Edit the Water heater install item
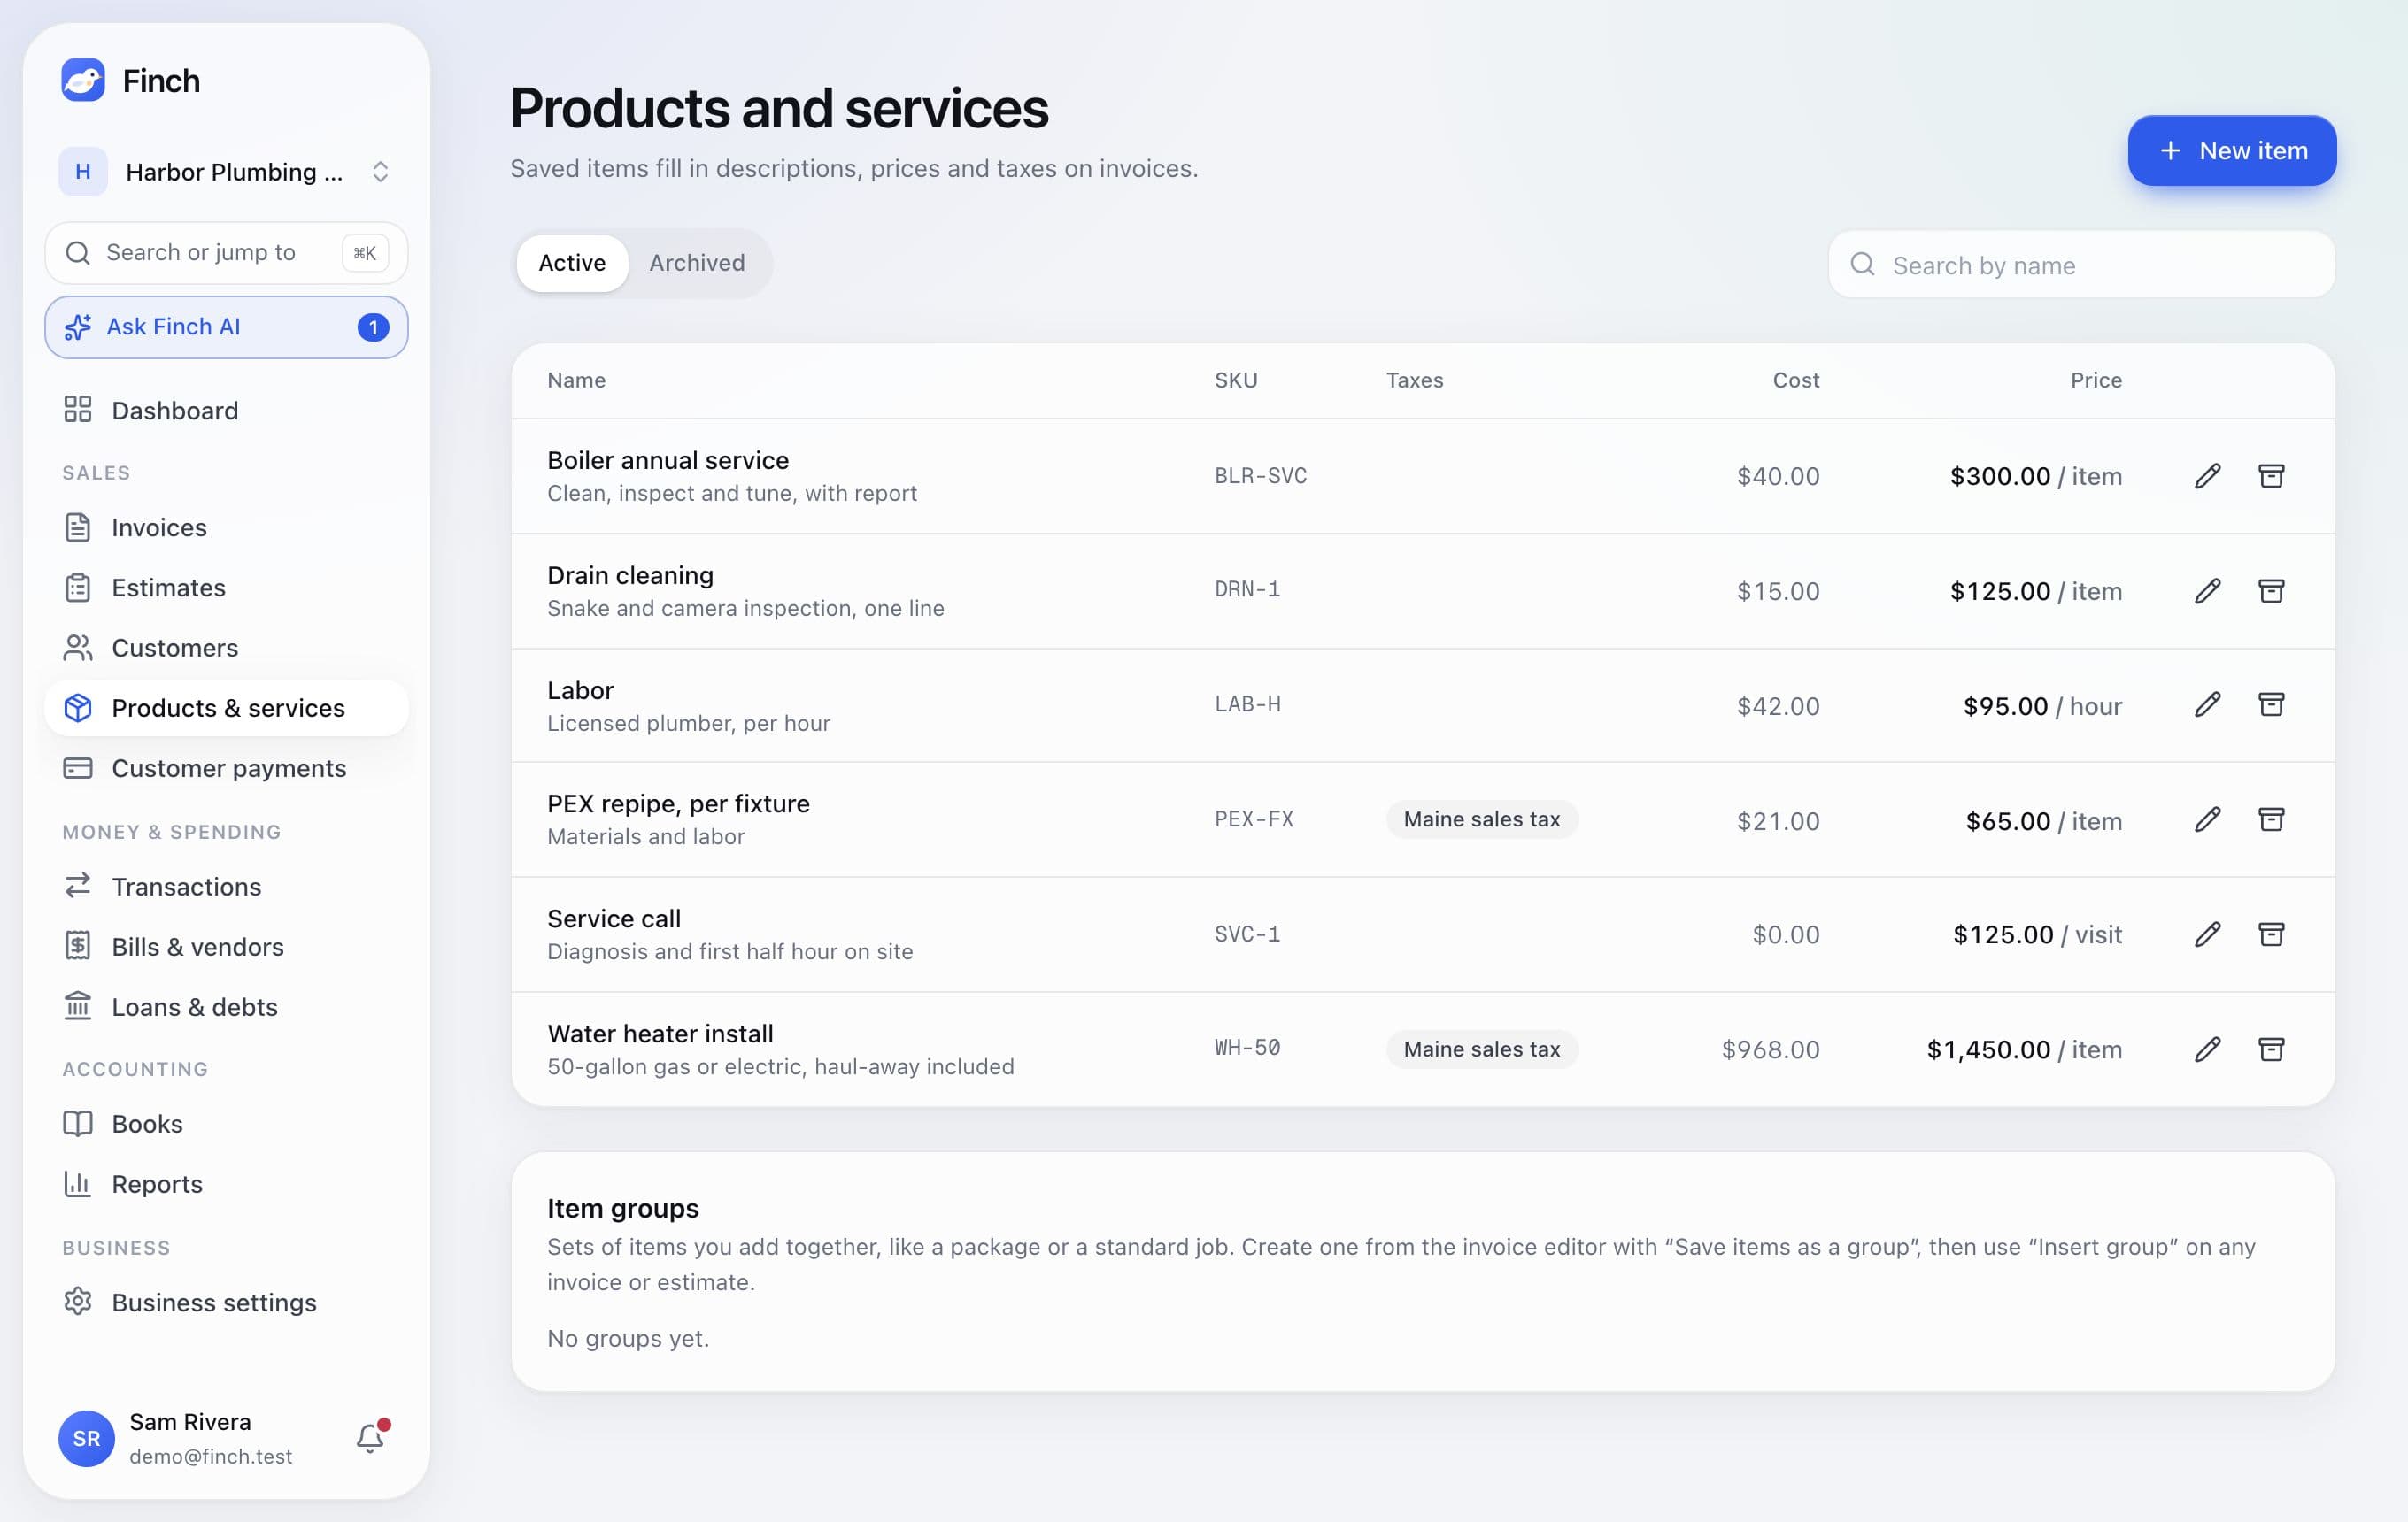Viewport: 2408px width, 1522px height. click(2207, 1049)
